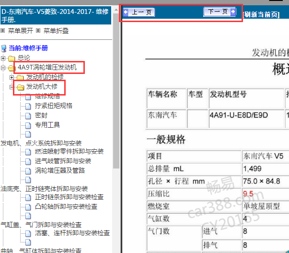Click document icon above 发电机、点火系统拆卸与安装

click(28, 134)
